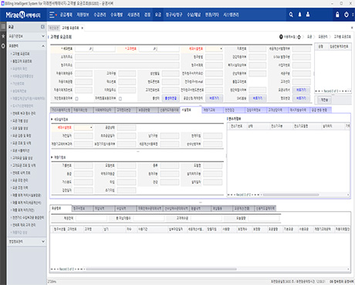Close the active page tab with its x
This screenshot has height=285, width=355.
coord(82,28)
